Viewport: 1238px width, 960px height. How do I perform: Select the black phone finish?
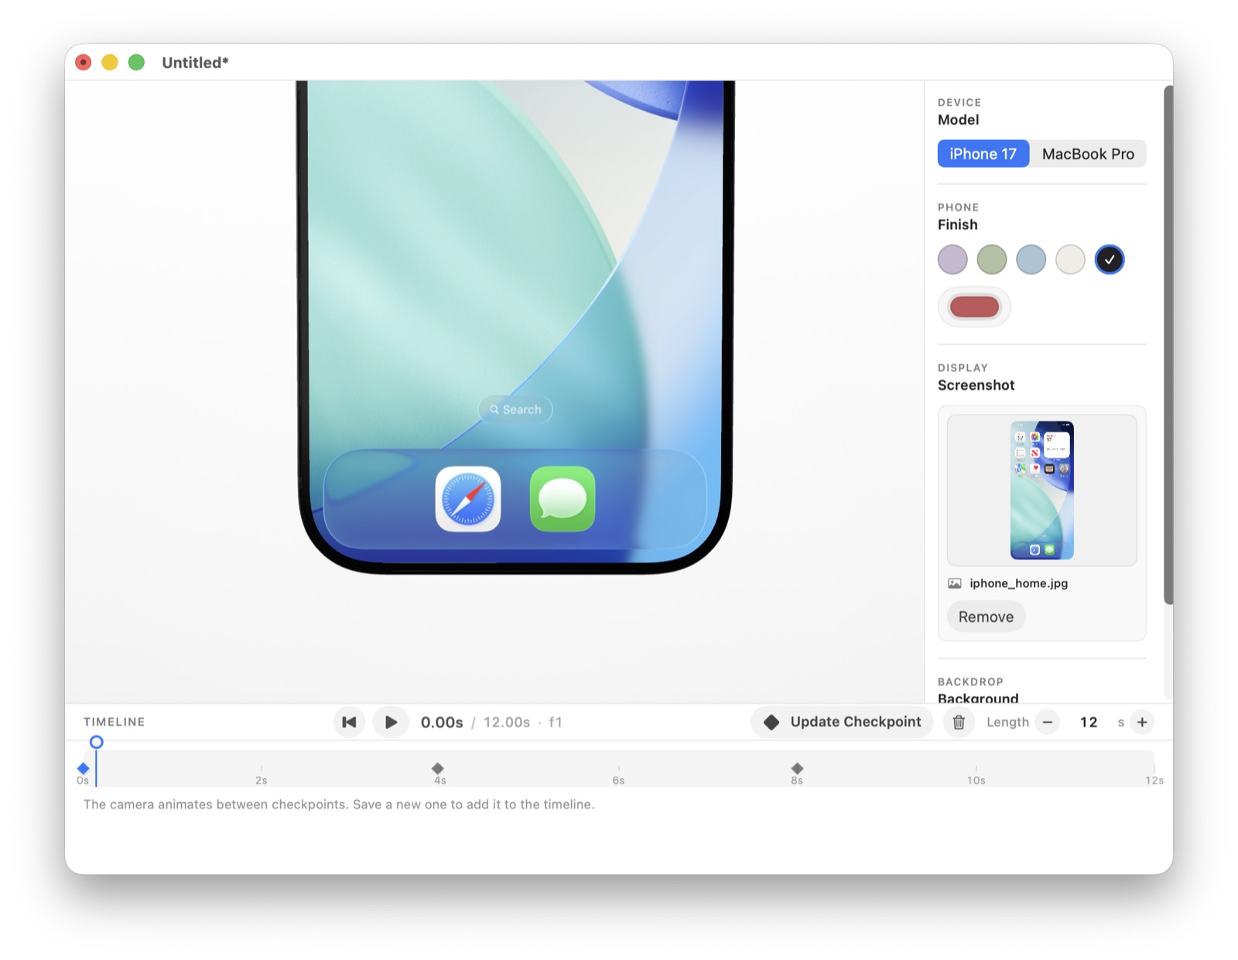[x=1110, y=260]
